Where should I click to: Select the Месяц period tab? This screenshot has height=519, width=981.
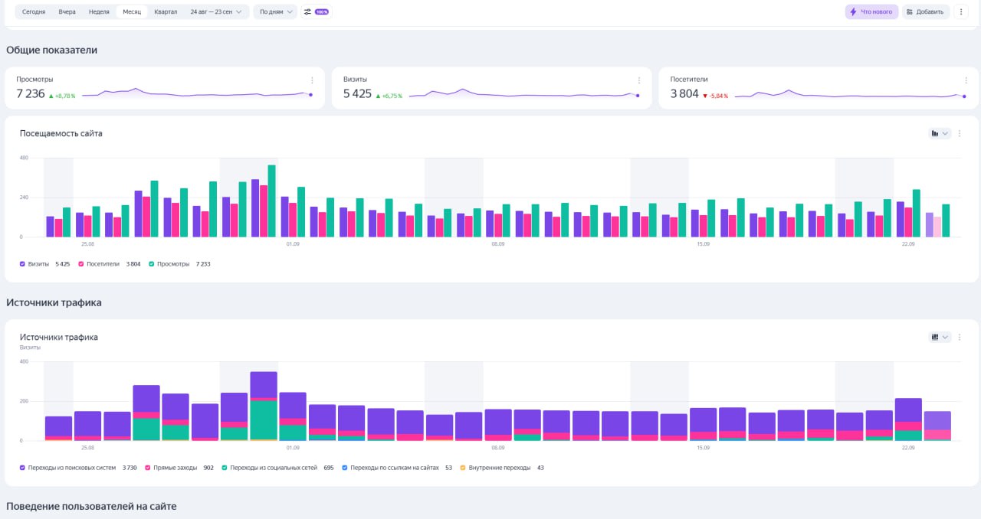132,12
